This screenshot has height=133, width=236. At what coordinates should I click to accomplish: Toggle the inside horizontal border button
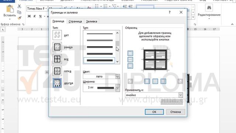pyautogui.click(x=130, y=59)
